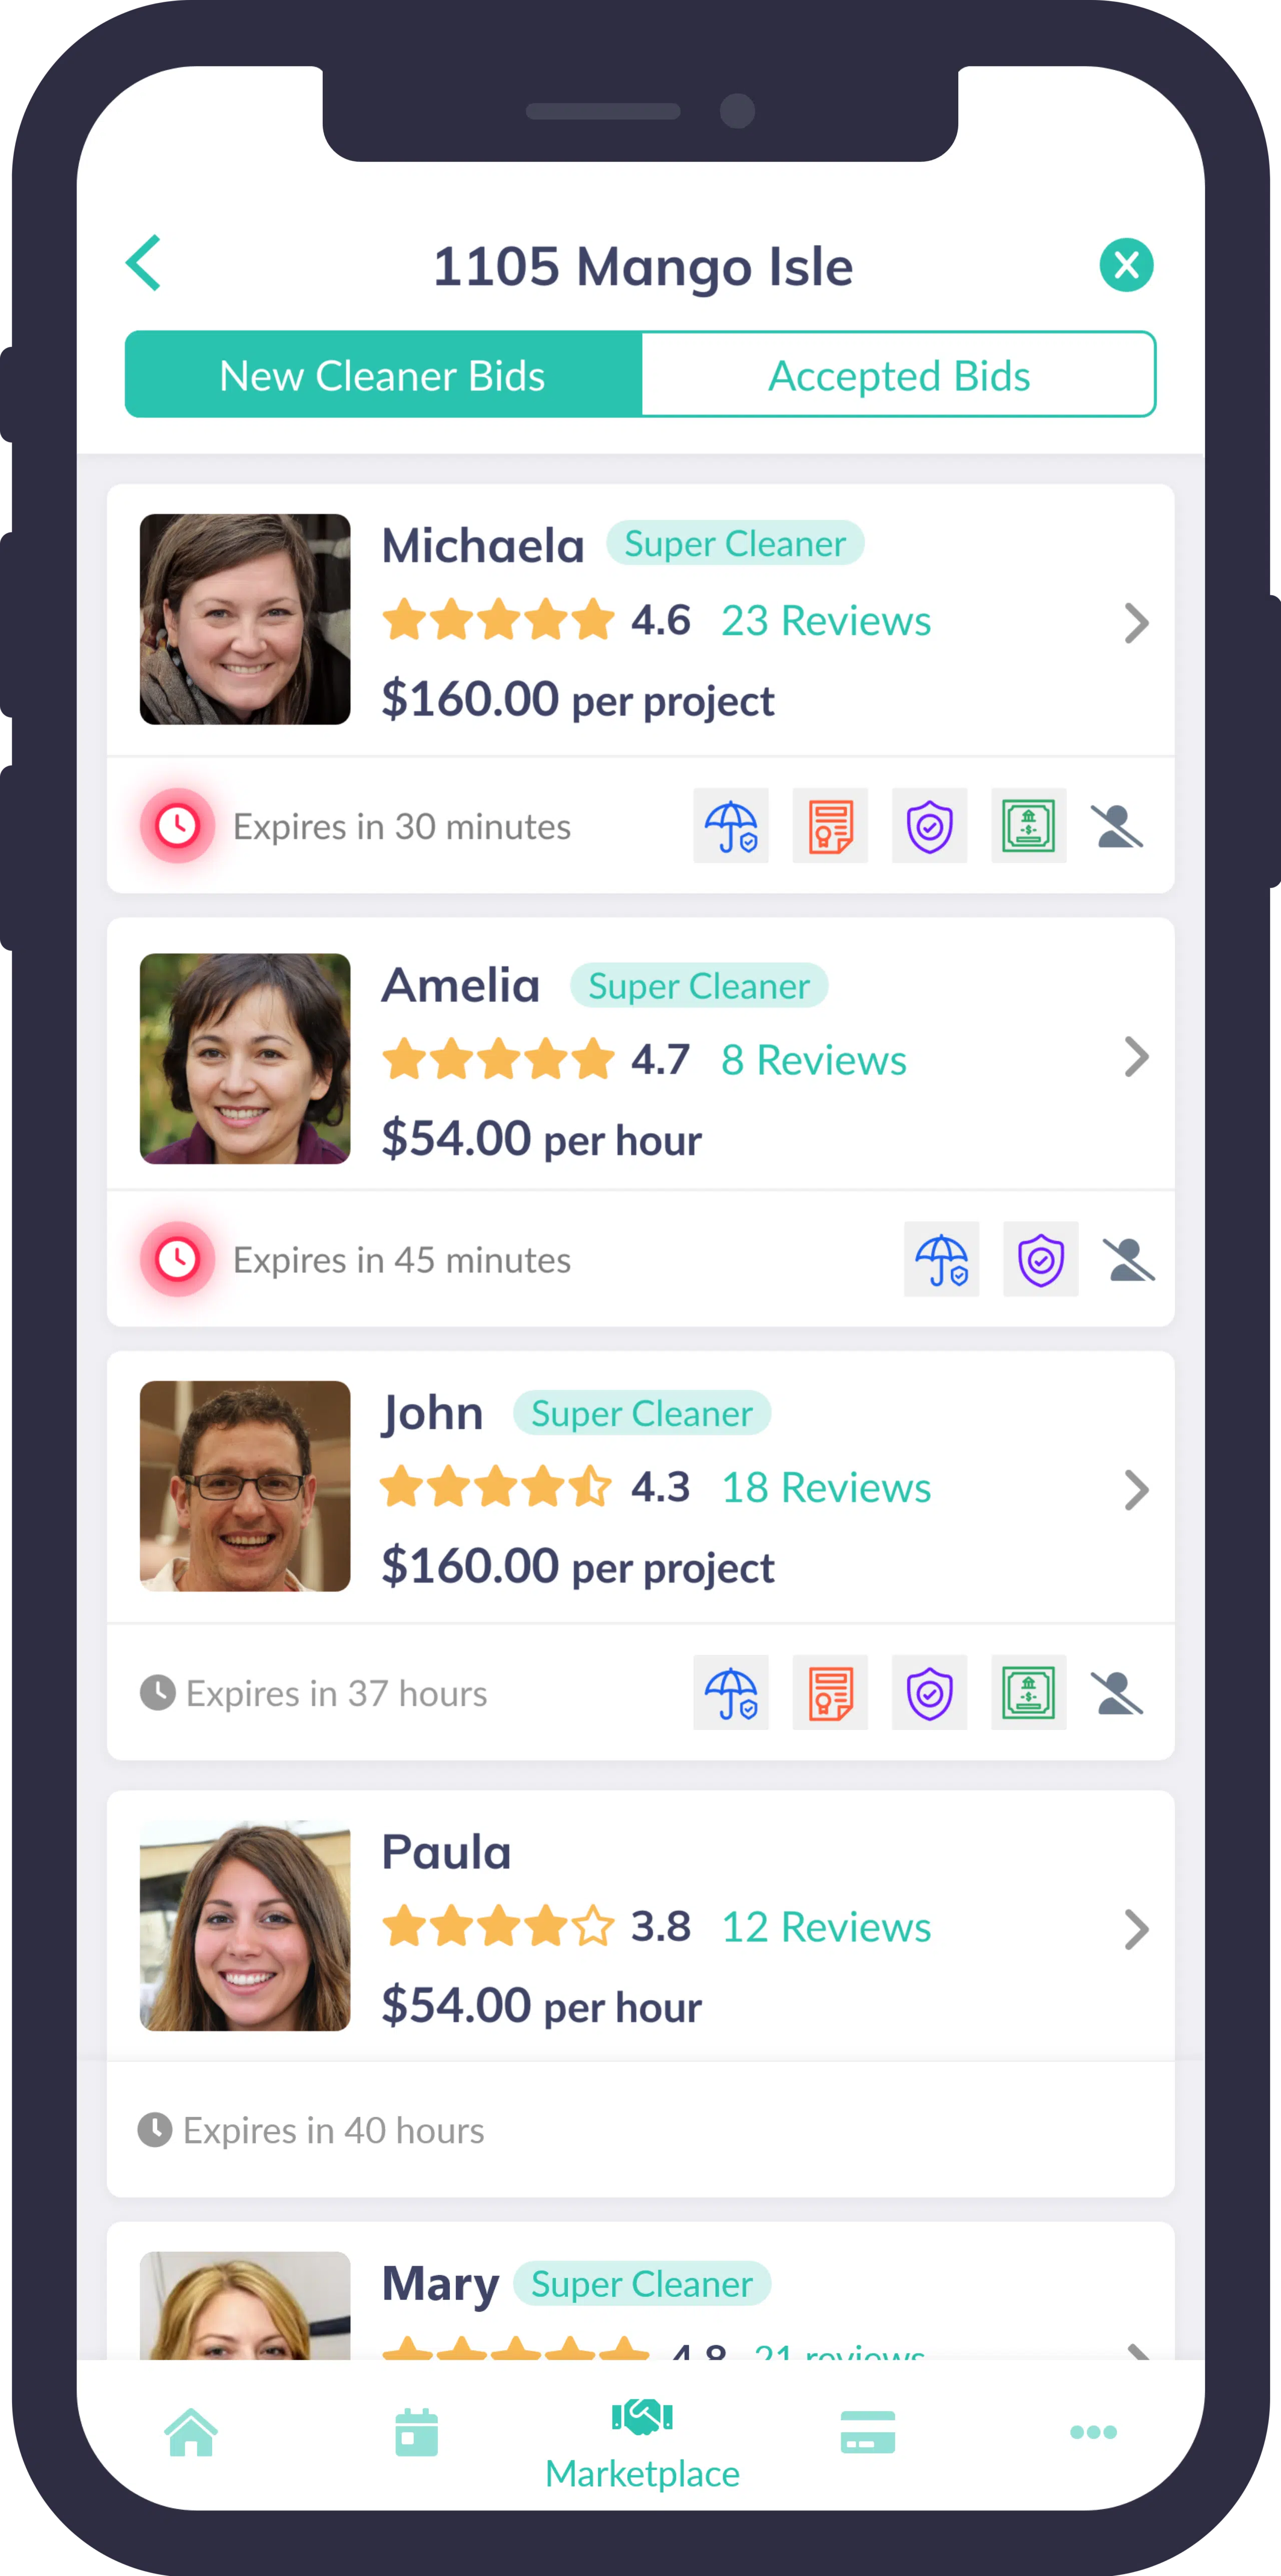The width and height of the screenshot is (1281, 2576).
Task: Expand Paula's bid with the chevron
Action: pos(1136,1930)
